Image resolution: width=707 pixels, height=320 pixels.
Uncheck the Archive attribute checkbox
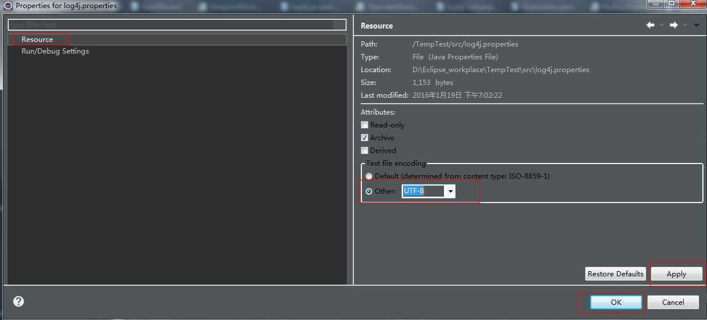click(x=365, y=138)
